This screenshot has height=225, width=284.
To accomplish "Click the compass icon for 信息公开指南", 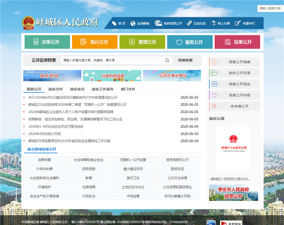I will (214, 62).
